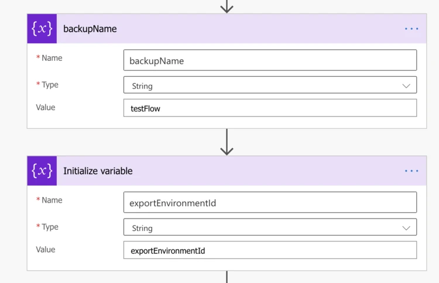439x283 pixels.
Task: Expand the Type dropdown in the backupName card
Action: pyautogui.click(x=406, y=86)
